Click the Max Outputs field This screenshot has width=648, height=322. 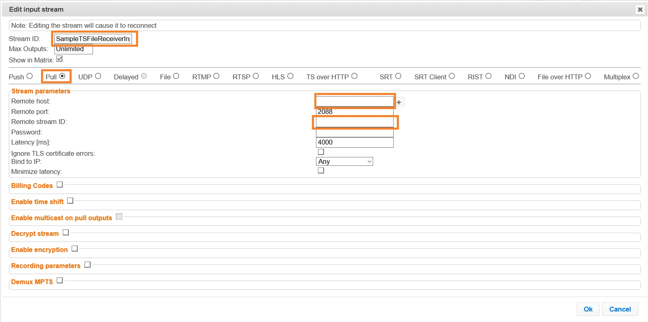click(x=74, y=49)
